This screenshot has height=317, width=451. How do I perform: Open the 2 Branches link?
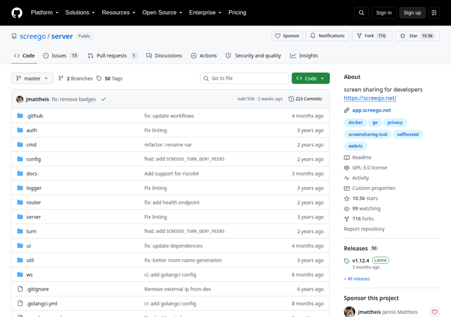[x=76, y=78]
